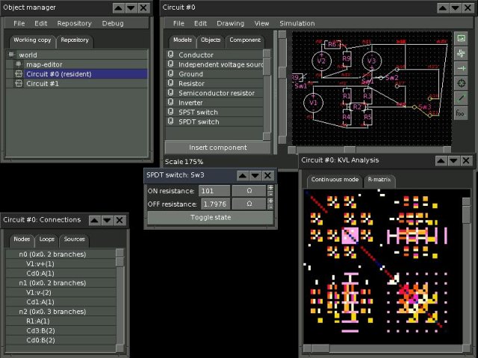Click the monitor-shaped tool icon in Circuit toolbar
Image resolution: width=478 pixels, height=358 pixels.
tap(461, 38)
